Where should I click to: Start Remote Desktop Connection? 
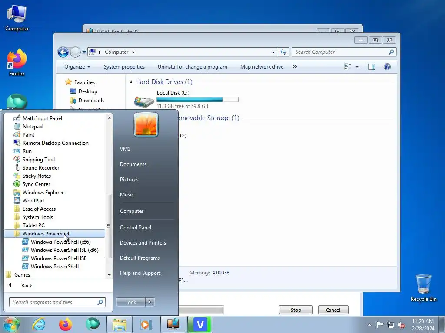pyautogui.click(x=55, y=143)
